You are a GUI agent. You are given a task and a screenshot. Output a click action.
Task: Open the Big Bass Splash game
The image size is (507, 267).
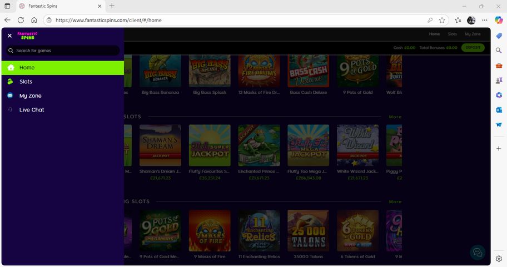[x=210, y=71]
